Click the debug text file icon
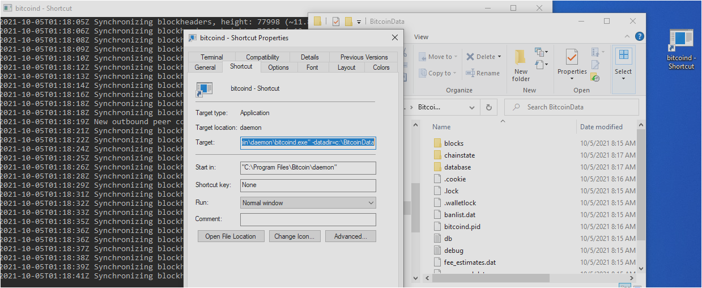The width and height of the screenshot is (702, 288). coord(437,251)
